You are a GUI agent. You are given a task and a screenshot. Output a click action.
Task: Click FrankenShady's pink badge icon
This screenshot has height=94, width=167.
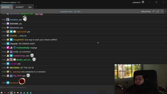(8, 48)
